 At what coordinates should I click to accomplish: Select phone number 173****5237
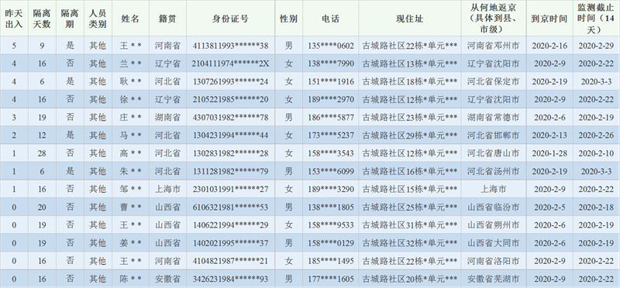click(331, 135)
